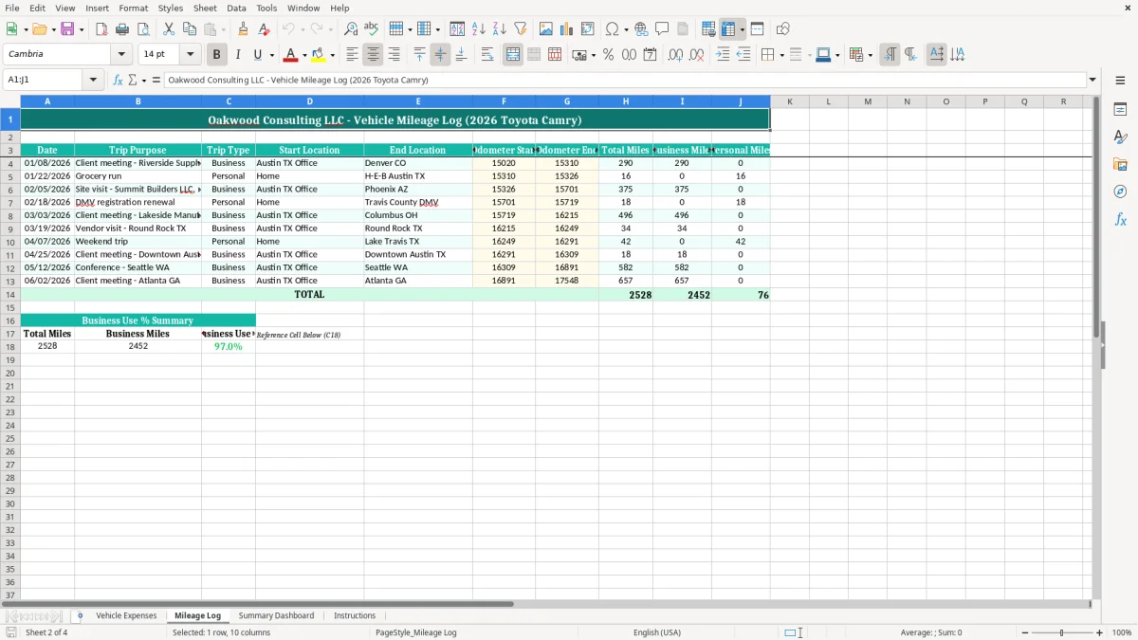Screen dimensions: 1138x640
Task: Click the Sort Descending icon
Action: [500, 29]
